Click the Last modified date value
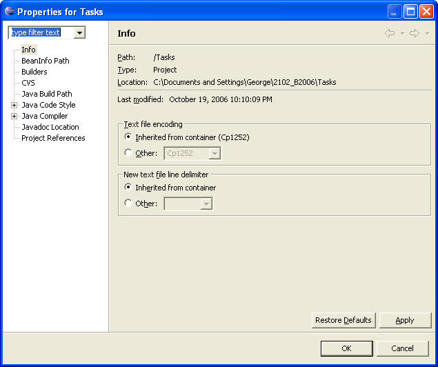 click(x=221, y=99)
